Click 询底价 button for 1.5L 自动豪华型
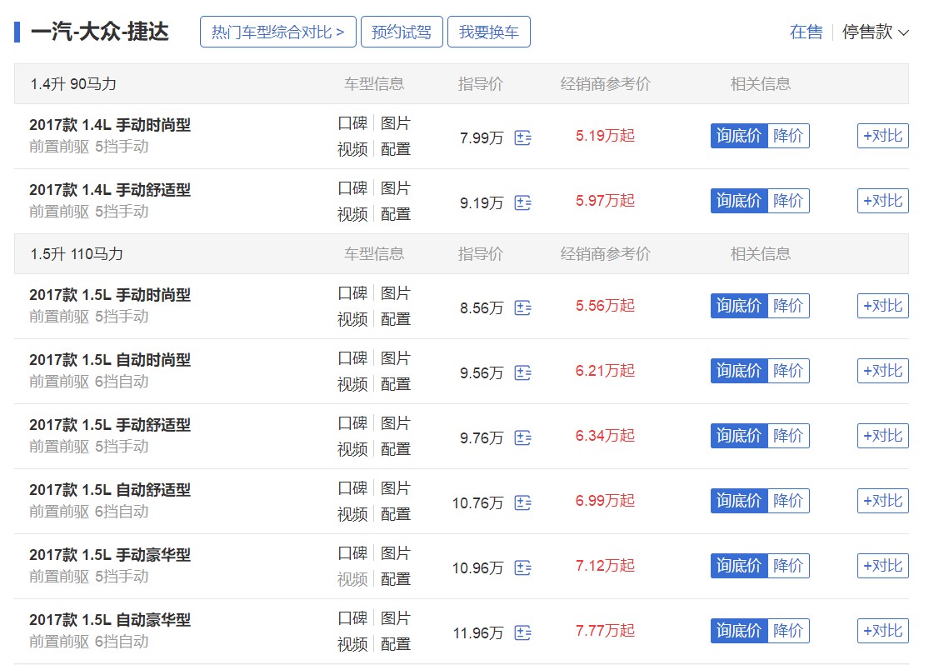The width and height of the screenshot is (934, 665). click(x=738, y=631)
